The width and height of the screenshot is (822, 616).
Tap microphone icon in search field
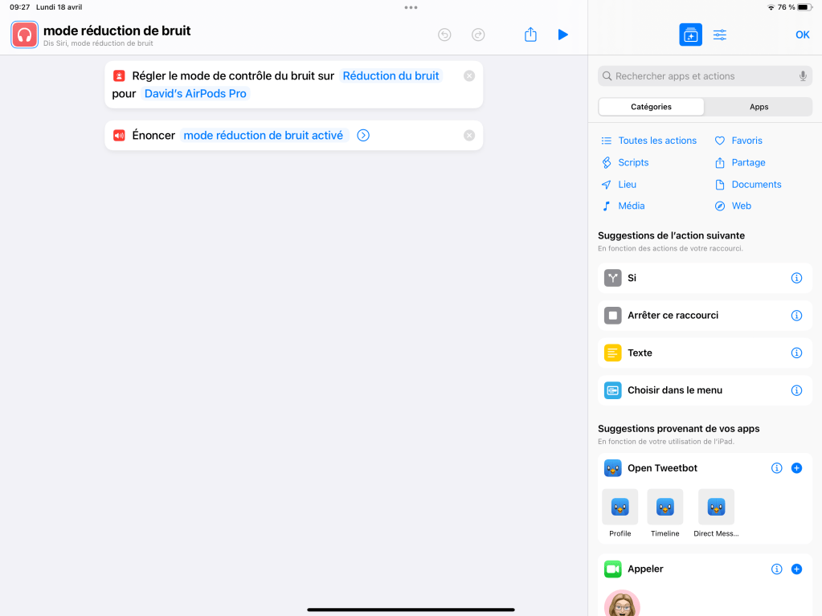click(x=802, y=76)
